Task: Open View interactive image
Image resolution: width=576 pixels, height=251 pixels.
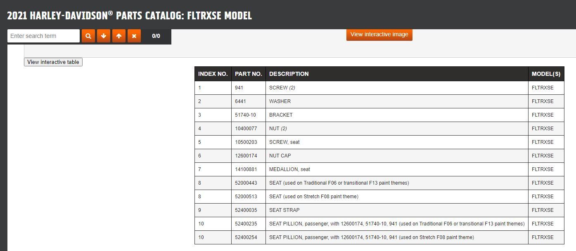Action: [379, 34]
